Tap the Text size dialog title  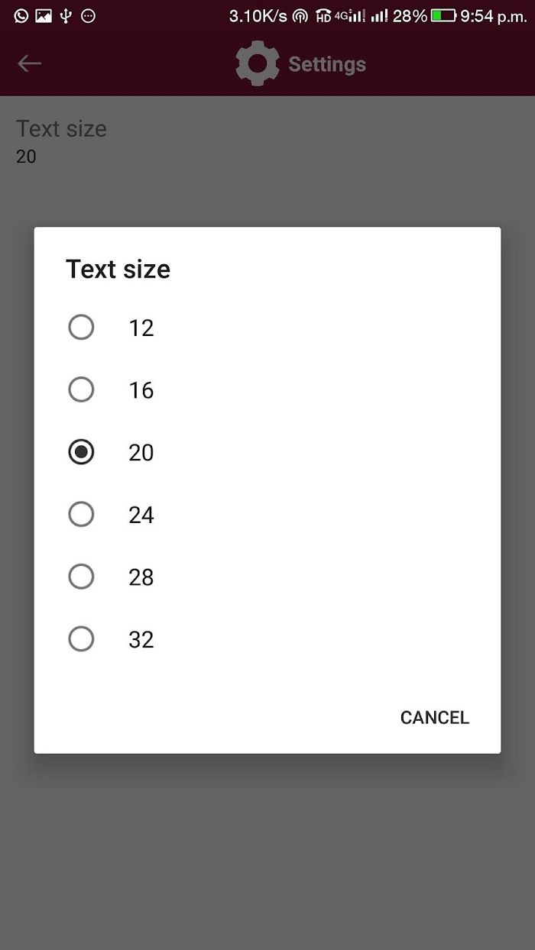[x=118, y=269]
